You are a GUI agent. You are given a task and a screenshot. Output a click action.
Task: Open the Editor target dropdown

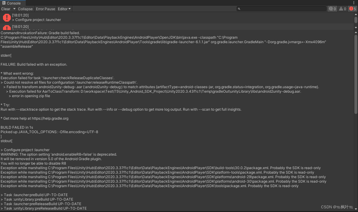click(x=64, y=9)
